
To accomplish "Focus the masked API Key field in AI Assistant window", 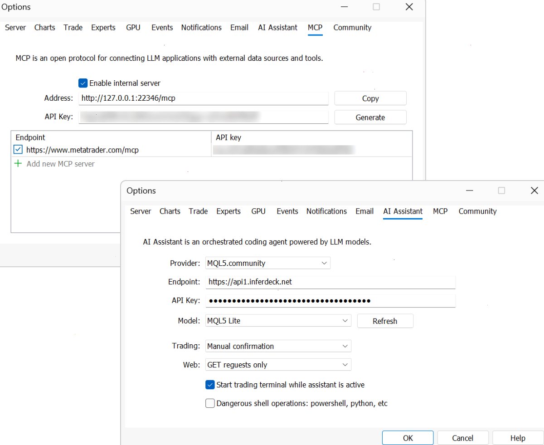I will (330, 300).
